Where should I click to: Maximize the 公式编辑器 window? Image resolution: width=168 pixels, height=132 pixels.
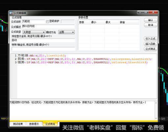pyautogui.click(x=146, y=12)
